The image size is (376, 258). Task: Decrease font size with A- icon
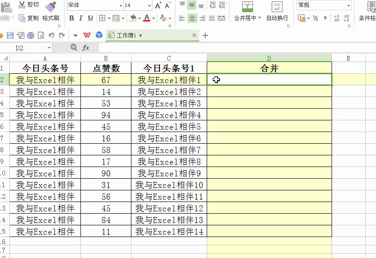point(167,5)
